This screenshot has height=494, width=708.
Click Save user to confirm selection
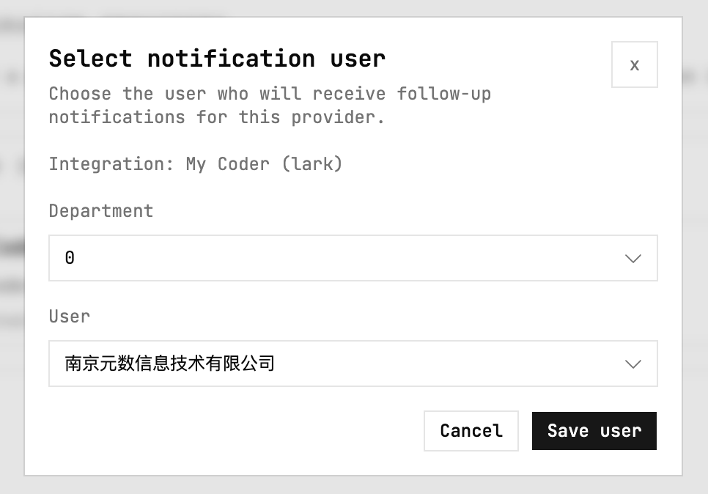click(x=594, y=431)
